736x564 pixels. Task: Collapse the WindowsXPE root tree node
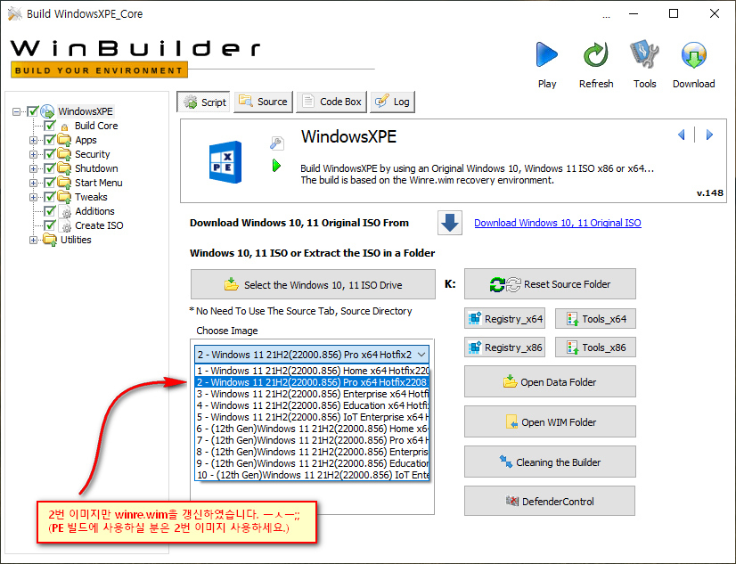pyautogui.click(x=16, y=111)
